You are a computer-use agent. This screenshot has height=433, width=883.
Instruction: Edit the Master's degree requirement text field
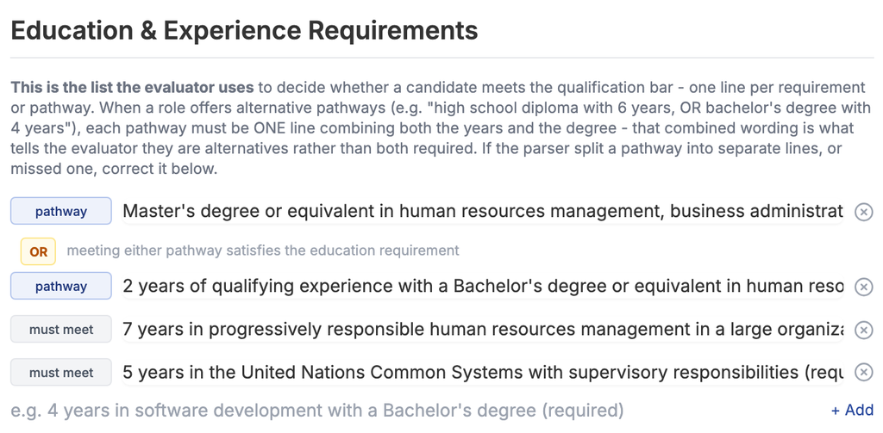tap(483, 212)
